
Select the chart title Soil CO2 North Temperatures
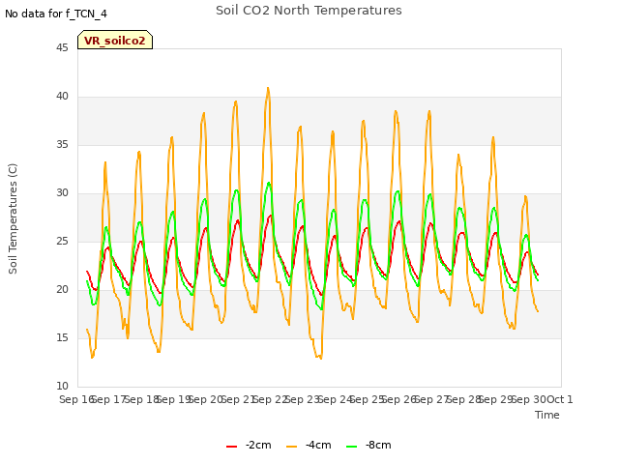(309, 11)
